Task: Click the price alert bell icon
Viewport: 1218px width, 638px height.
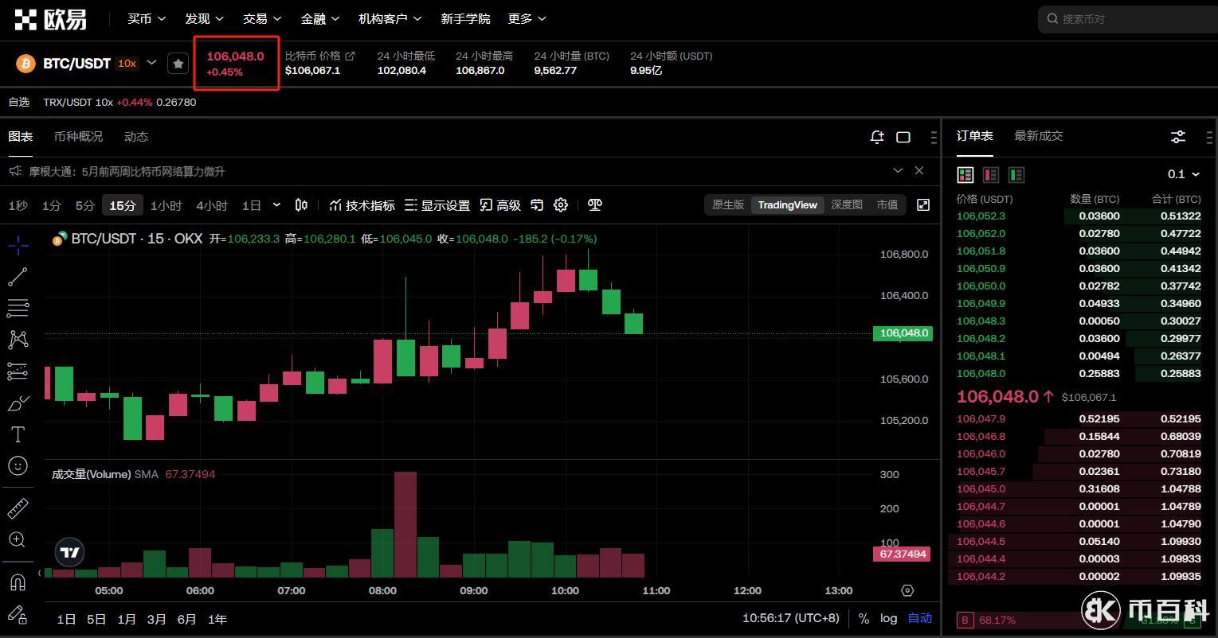Action: (x=877, y=137)
